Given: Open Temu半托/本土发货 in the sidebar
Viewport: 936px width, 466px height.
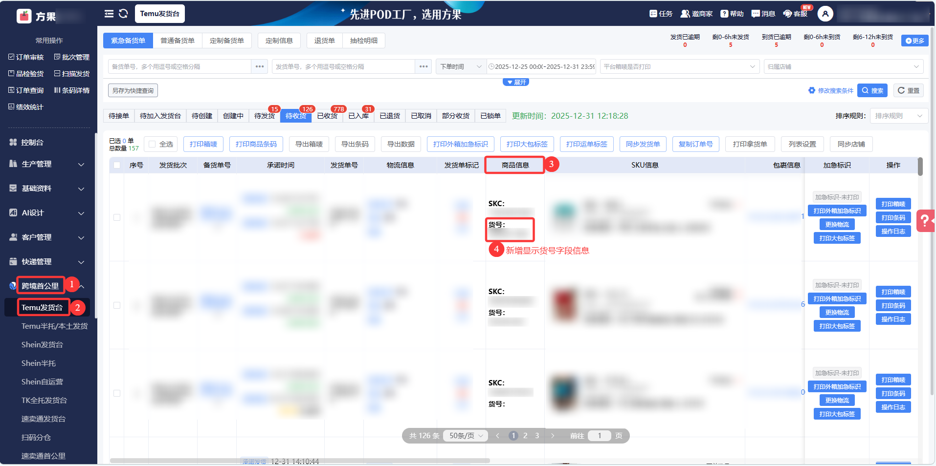Looking at the screenshot, I should [x=54, y=326].
